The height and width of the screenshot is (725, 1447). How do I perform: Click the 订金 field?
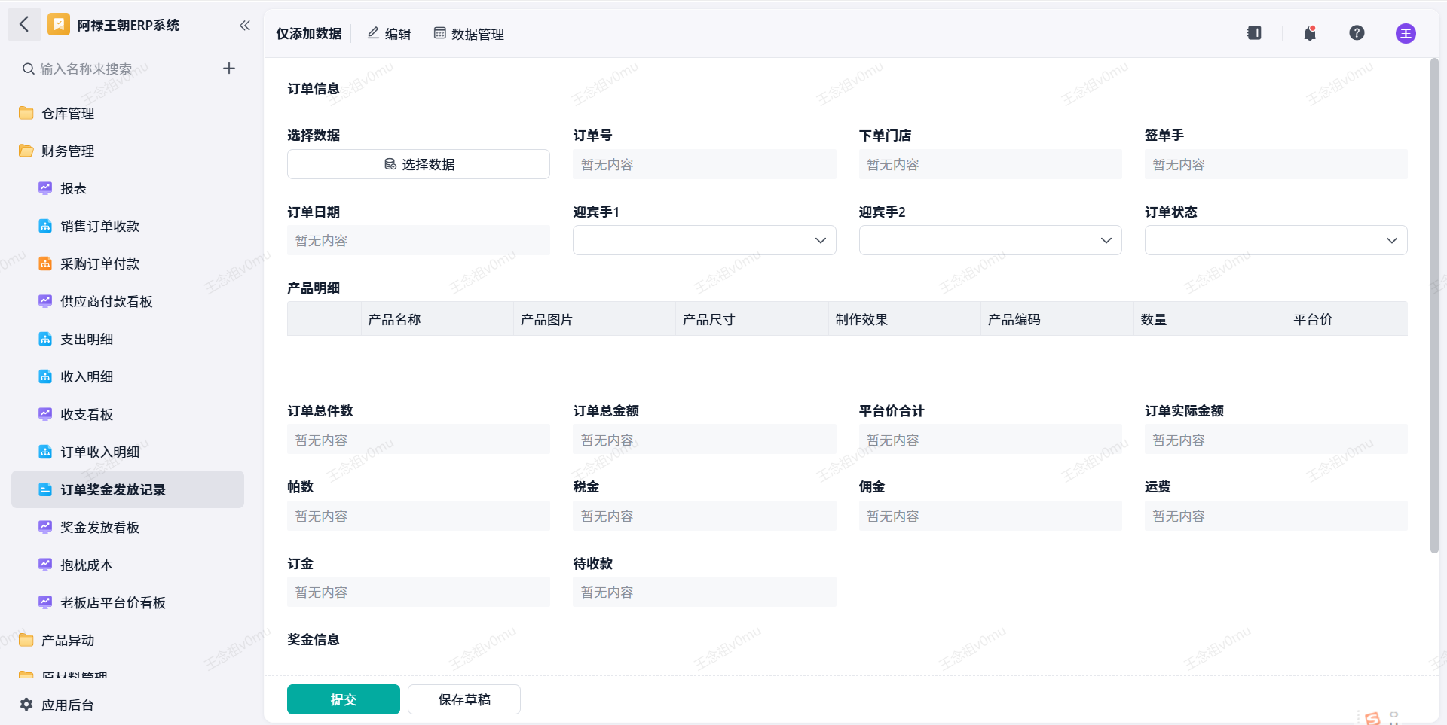(418, 592)
